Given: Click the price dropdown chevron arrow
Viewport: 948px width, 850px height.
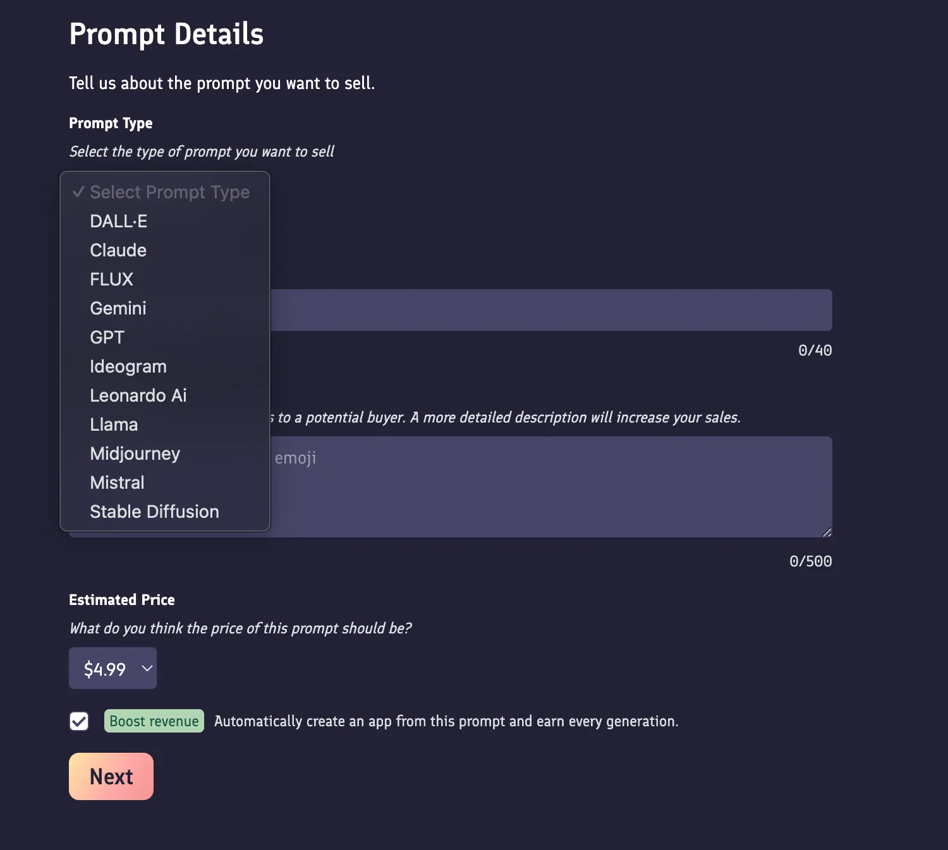Looking at the screenshot, I should click(147, 668).
